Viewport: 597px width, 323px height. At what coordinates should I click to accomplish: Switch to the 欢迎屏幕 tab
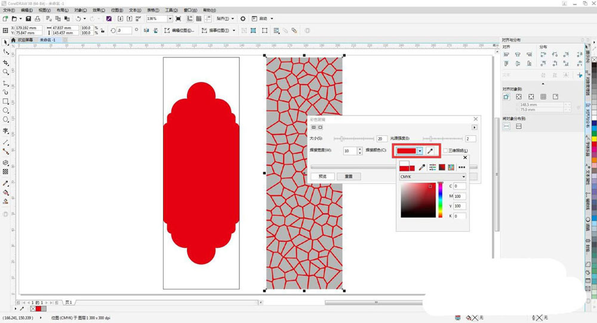[26, 40]
